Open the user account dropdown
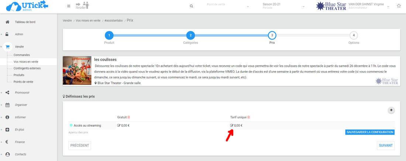The height and width of the screenshot is (161, 406). [369, 6]
